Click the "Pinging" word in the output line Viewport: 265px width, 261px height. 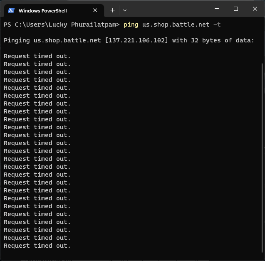pyautogui.click(x=17, y=40)
